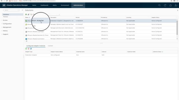179x100 pixels.
Task: Open the Alerts menu
Action: coord(55,5)
